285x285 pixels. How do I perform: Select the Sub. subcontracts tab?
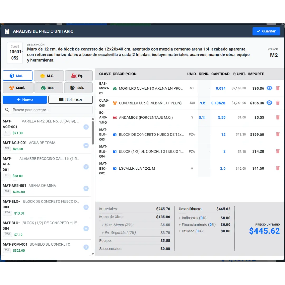pyautogui.click(x=78, y=88)
